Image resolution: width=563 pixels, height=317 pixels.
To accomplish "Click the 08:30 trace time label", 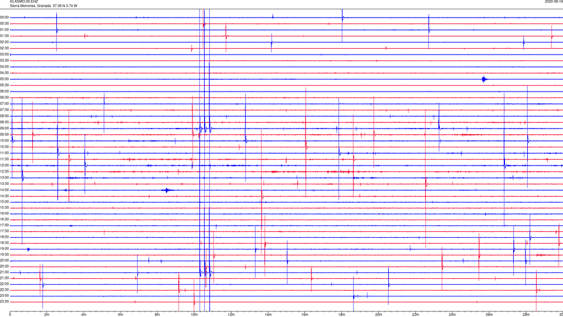I will pos(5,122).
